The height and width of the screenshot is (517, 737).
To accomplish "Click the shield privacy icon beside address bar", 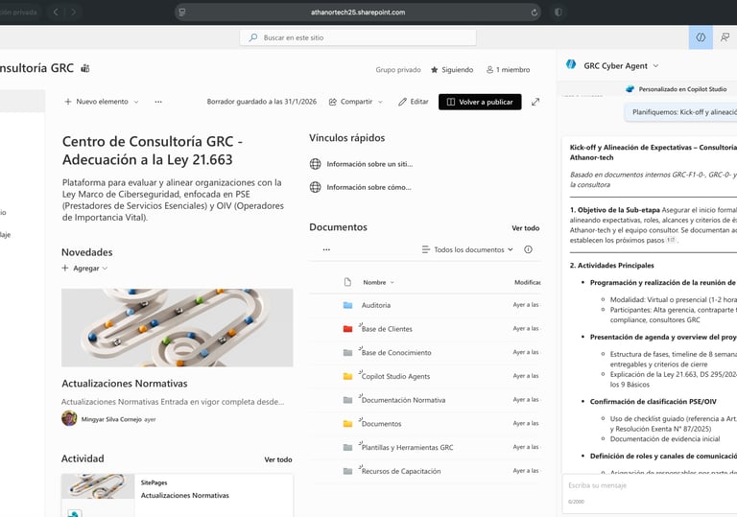I will click(x=558, y=12).
